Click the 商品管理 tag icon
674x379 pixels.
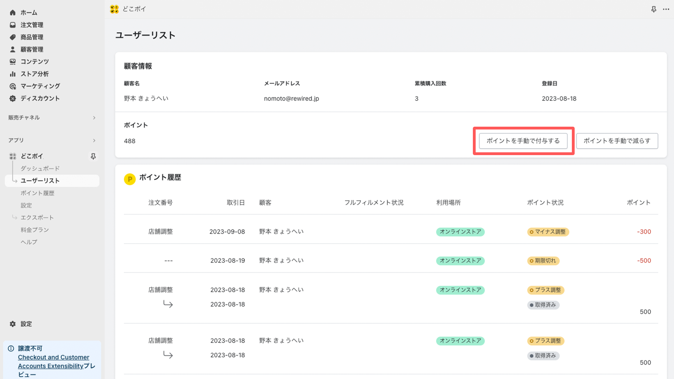click(x=13, y=37)
